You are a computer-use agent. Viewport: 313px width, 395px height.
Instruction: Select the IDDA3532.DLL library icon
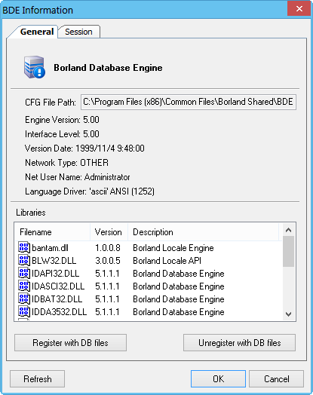coord(24,312)
